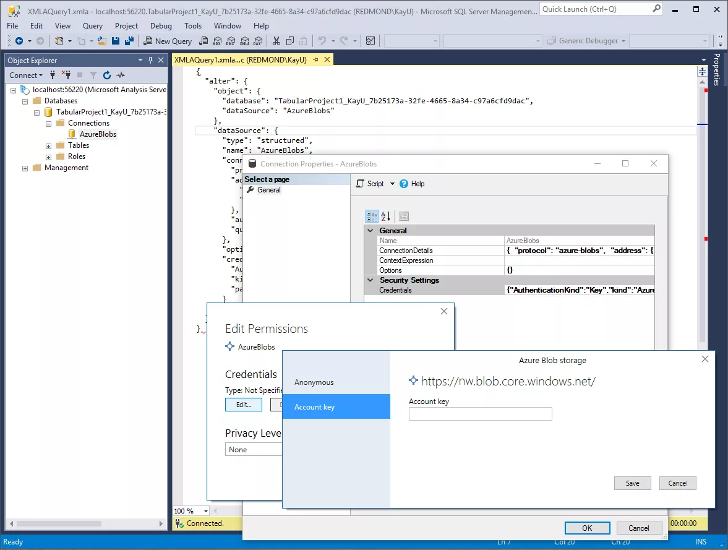Select the XMLAQuery1.xmla document tab
Screen dimensions: 728x550
(240, 59)
